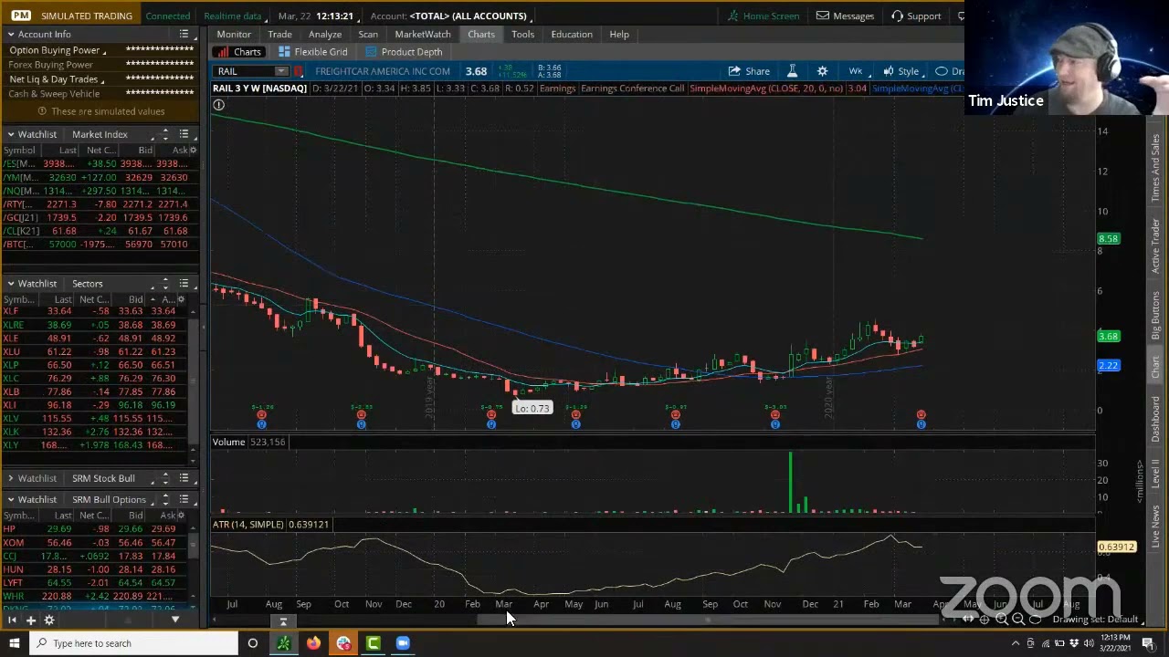Open the Level II side tab

(x=1155, y=473)
